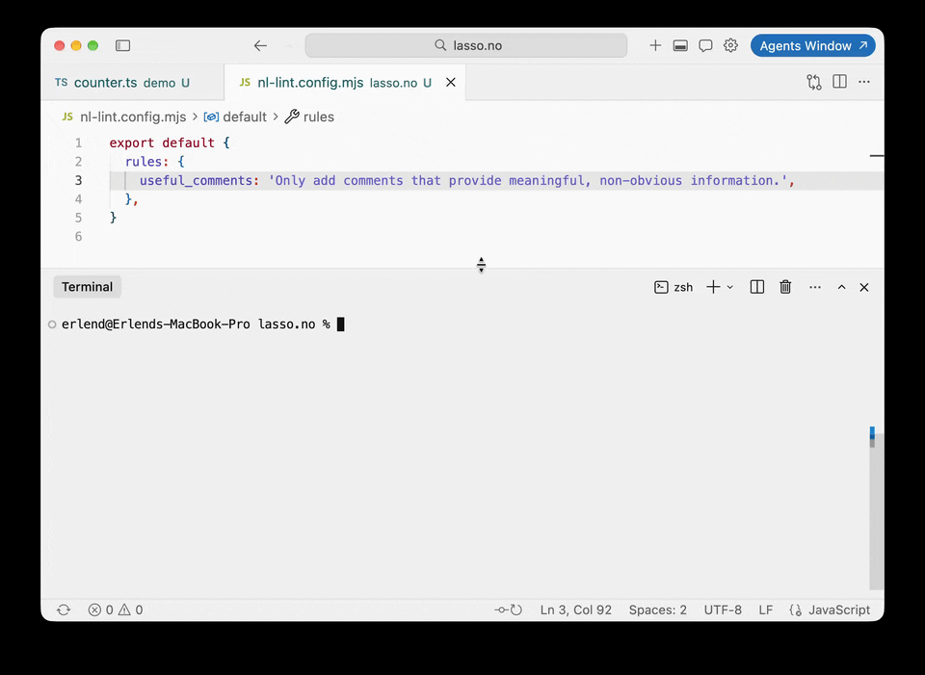Image resolution: width=925 pixels, height=675 pixels.
Task: Change encoding via UTF-8
Action: click(723, 610)
